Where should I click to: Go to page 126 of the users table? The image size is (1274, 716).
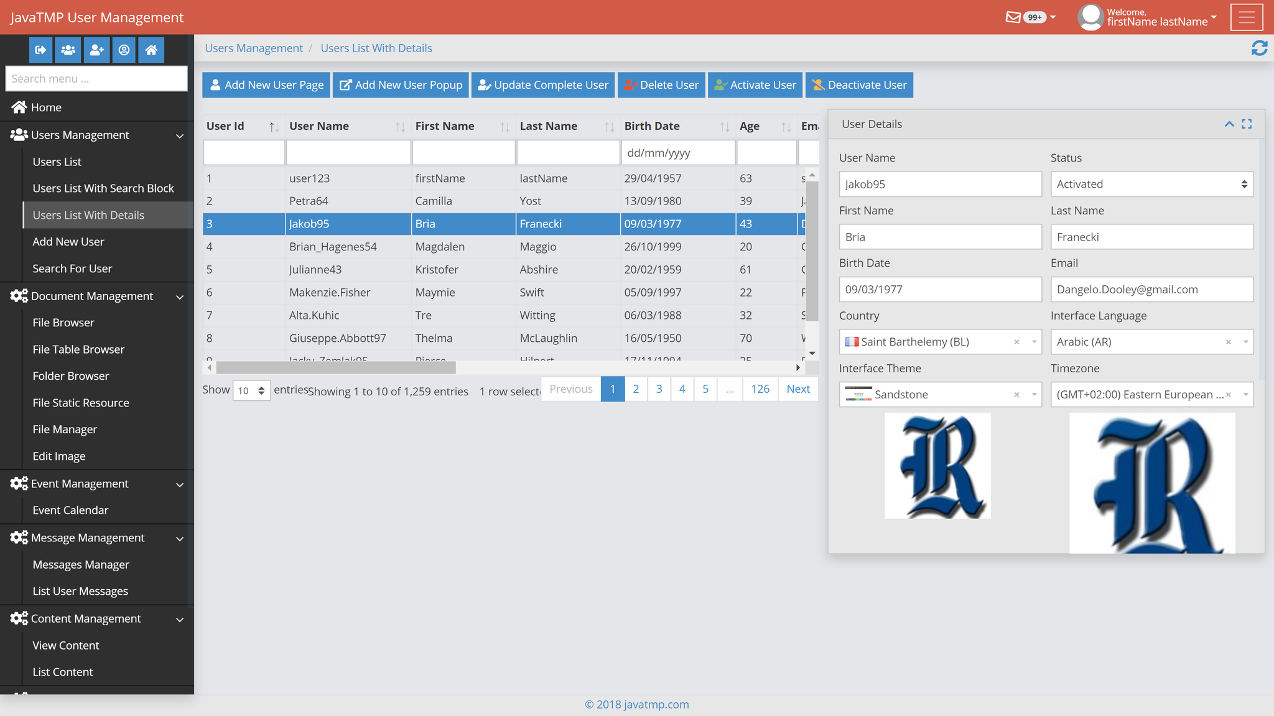pyautogui.click(x=760, y=388)
